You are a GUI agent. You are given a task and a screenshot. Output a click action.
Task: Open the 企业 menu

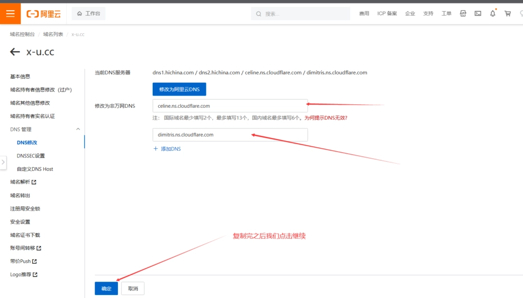pos(410,14)
